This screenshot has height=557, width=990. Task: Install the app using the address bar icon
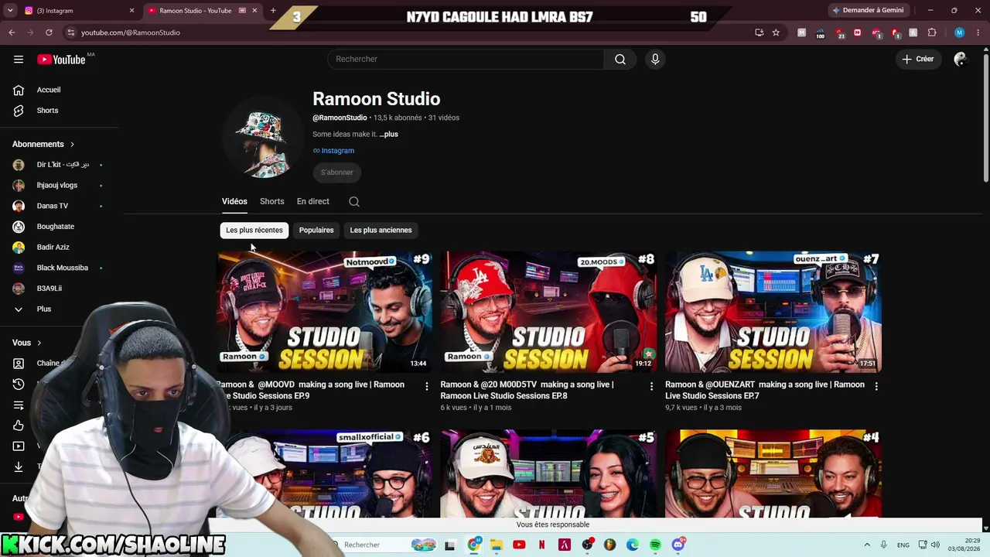point(759,32)
